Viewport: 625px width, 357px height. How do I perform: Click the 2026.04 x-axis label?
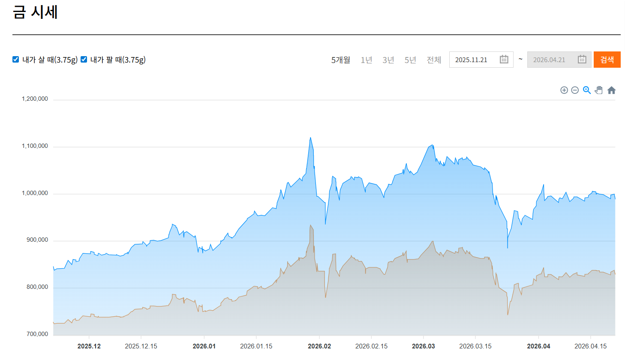point(538,346)
